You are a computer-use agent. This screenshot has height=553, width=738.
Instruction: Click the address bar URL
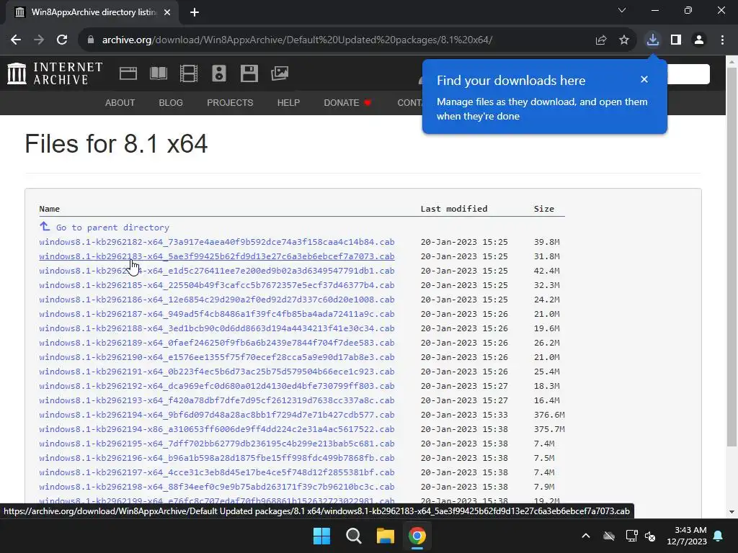297,40
